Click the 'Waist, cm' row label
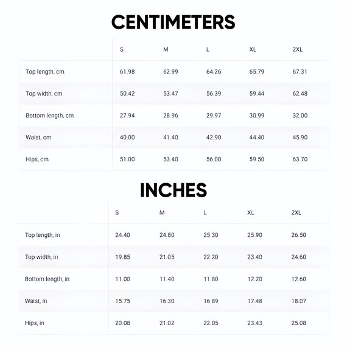Image resolution: width=347 pixels, height=347 pixels. [x=38, y=138]
